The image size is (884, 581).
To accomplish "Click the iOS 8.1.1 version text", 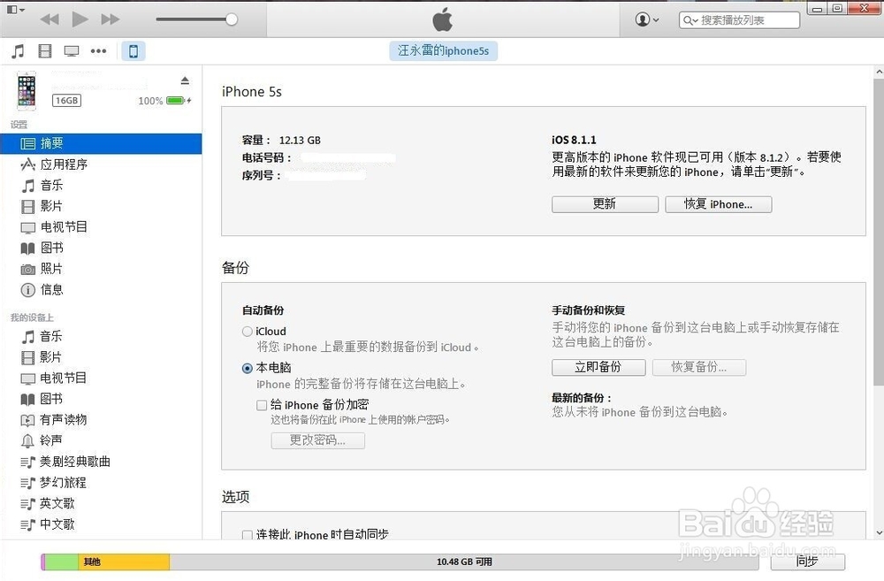I will point(574,140).
